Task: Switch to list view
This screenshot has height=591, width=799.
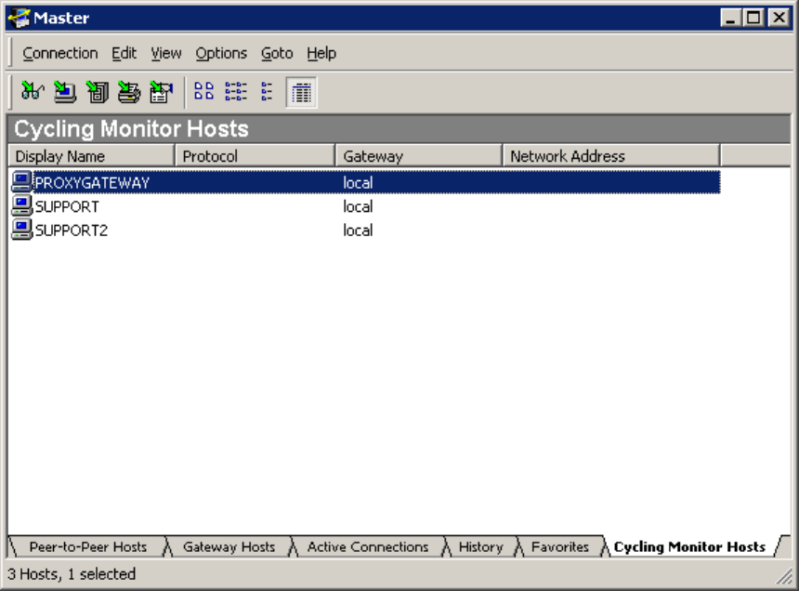Action: click(x=267, y=92)
